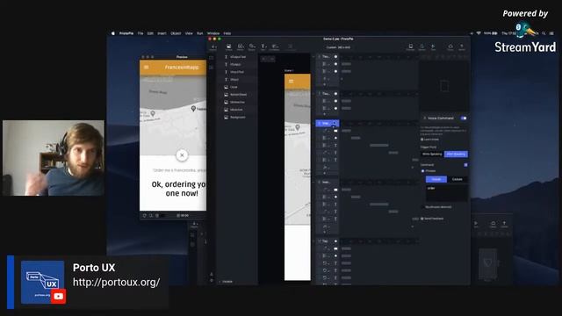Open the Edit menu
Image resolution: width=562 pixels, height=316 pixels.
[x=150, y=33]
